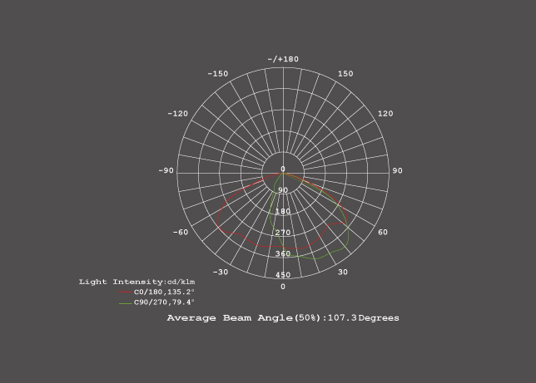The width and height of the screenshot is (536, 383).
Task: Click the -30 degree angle label
Action: tap(221, 273)
